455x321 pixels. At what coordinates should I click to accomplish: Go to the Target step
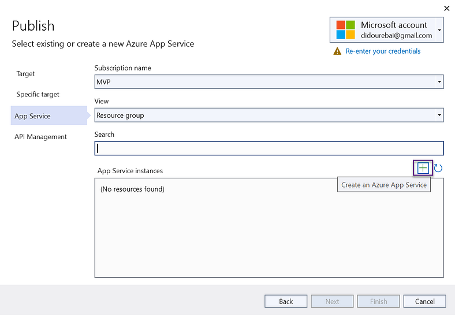pos(25,74)
